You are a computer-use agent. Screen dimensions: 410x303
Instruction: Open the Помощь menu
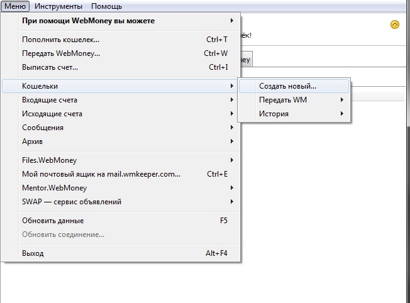click(x=106, y=6)
